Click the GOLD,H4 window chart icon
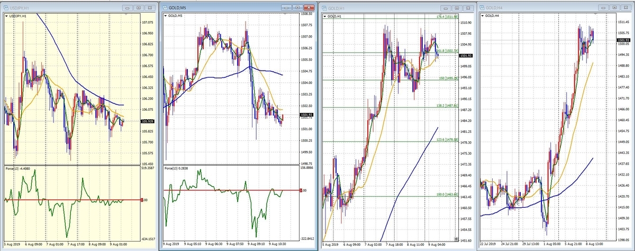 pos(481,8)
